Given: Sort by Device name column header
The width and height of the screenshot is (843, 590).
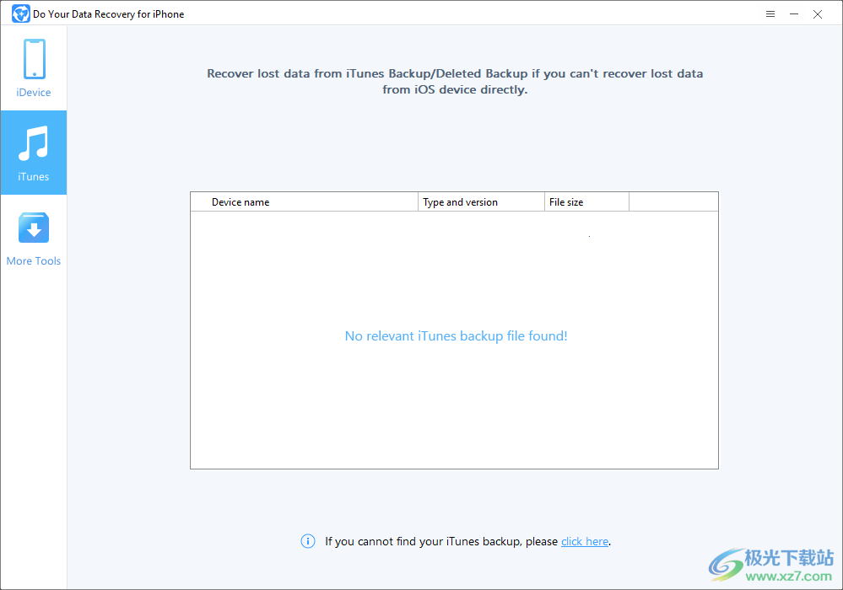Looking at the screenshot, I should (305, 201).
